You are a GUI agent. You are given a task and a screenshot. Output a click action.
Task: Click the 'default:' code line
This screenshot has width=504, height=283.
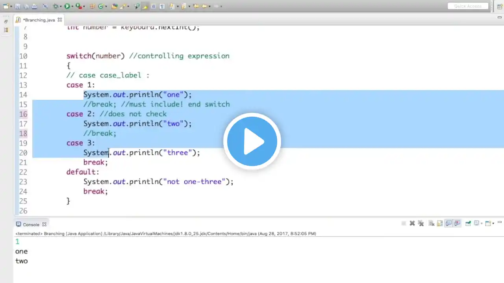click(83, 172)
